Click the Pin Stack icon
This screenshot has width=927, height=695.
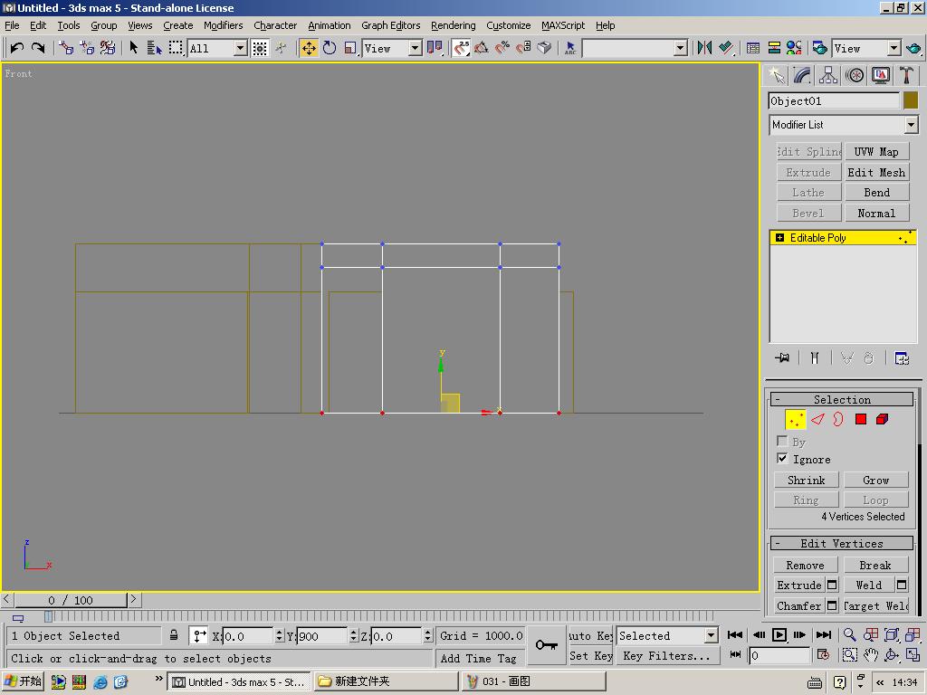(x=782, y=358)
